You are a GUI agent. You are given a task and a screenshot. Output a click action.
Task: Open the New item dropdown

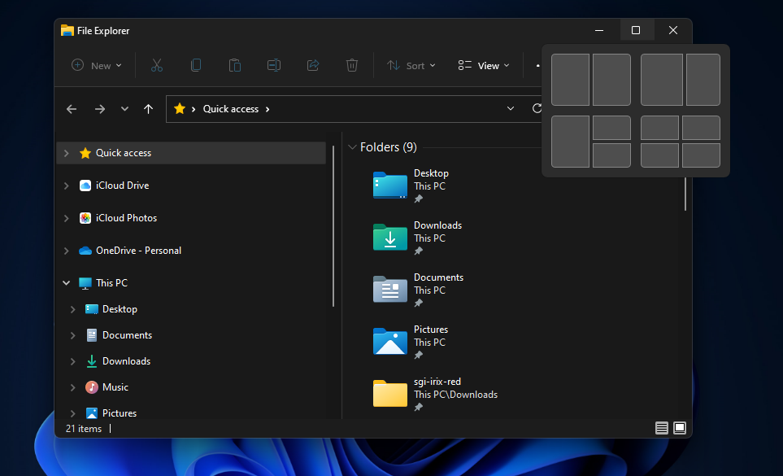click(x=96, y=65)
